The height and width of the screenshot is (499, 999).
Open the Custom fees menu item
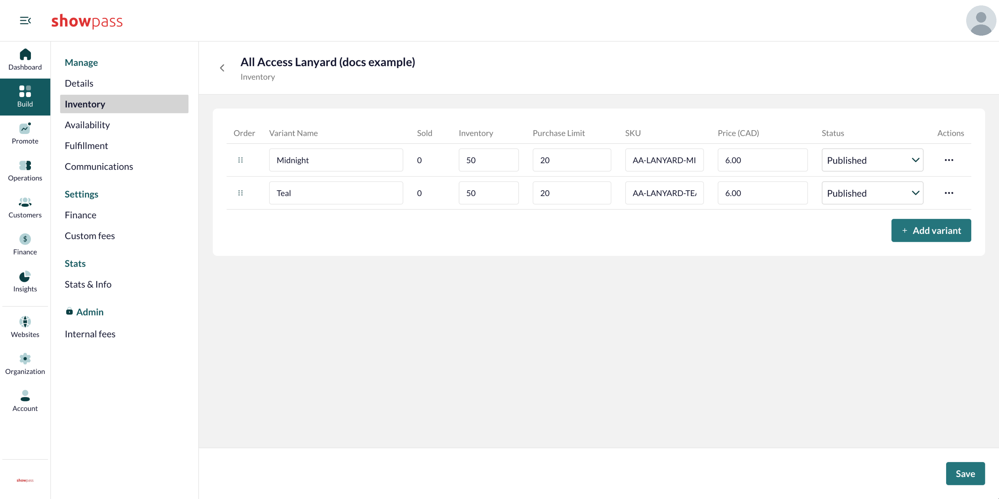coord(124,236)
